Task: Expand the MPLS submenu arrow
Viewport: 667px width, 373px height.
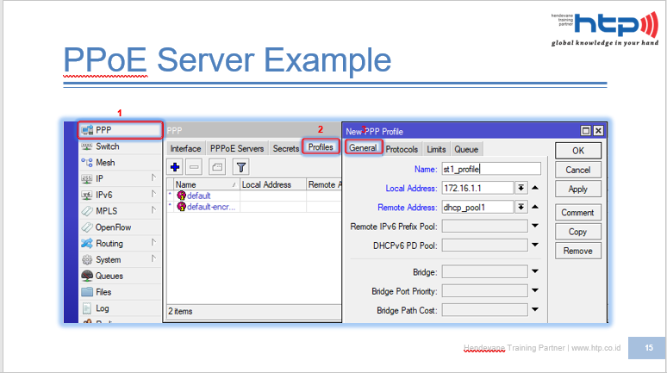Action: coord(153,209)
